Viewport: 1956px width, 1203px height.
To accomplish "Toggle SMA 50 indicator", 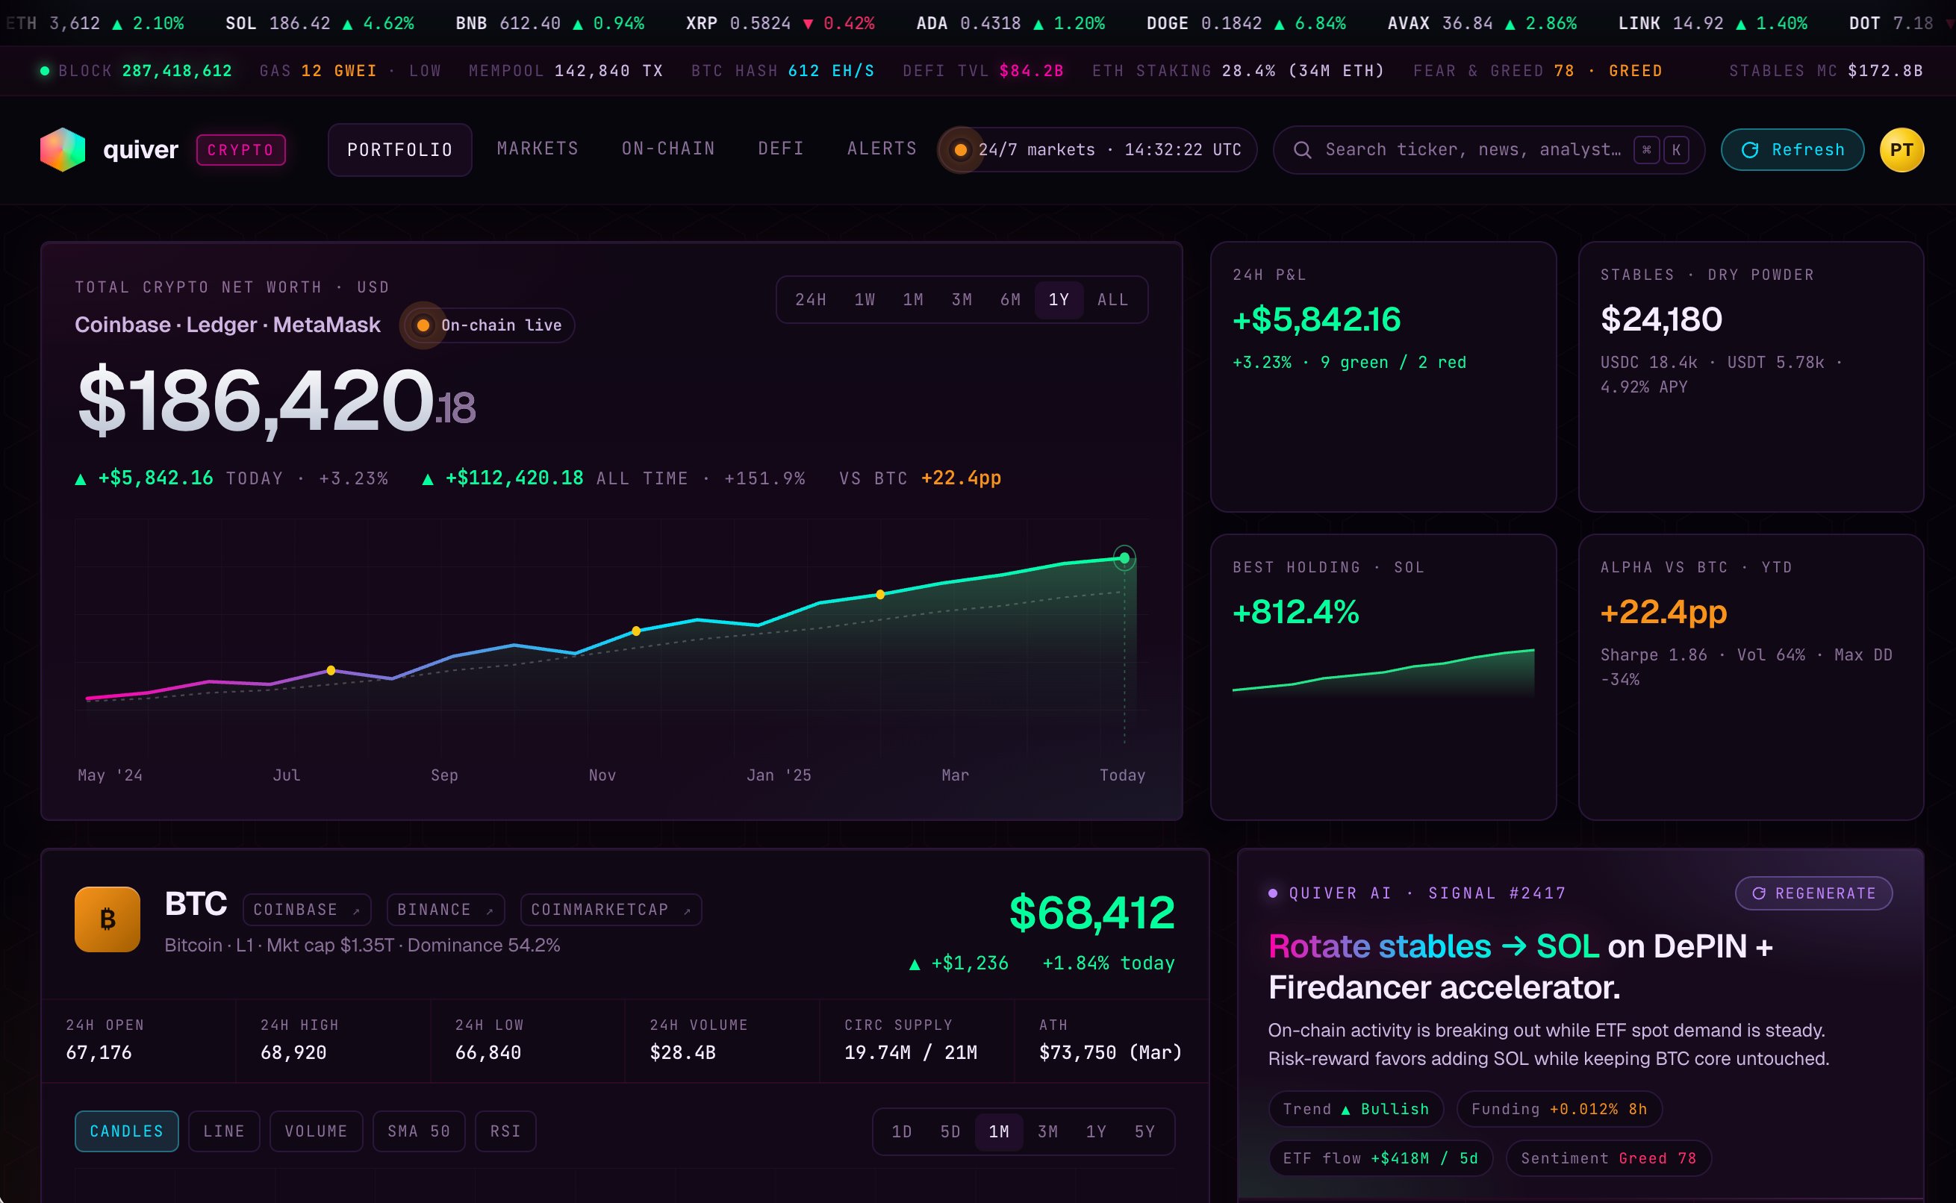I will pos(419,1131).
